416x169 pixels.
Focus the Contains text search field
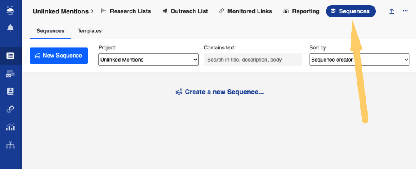(x=253, y=60)
